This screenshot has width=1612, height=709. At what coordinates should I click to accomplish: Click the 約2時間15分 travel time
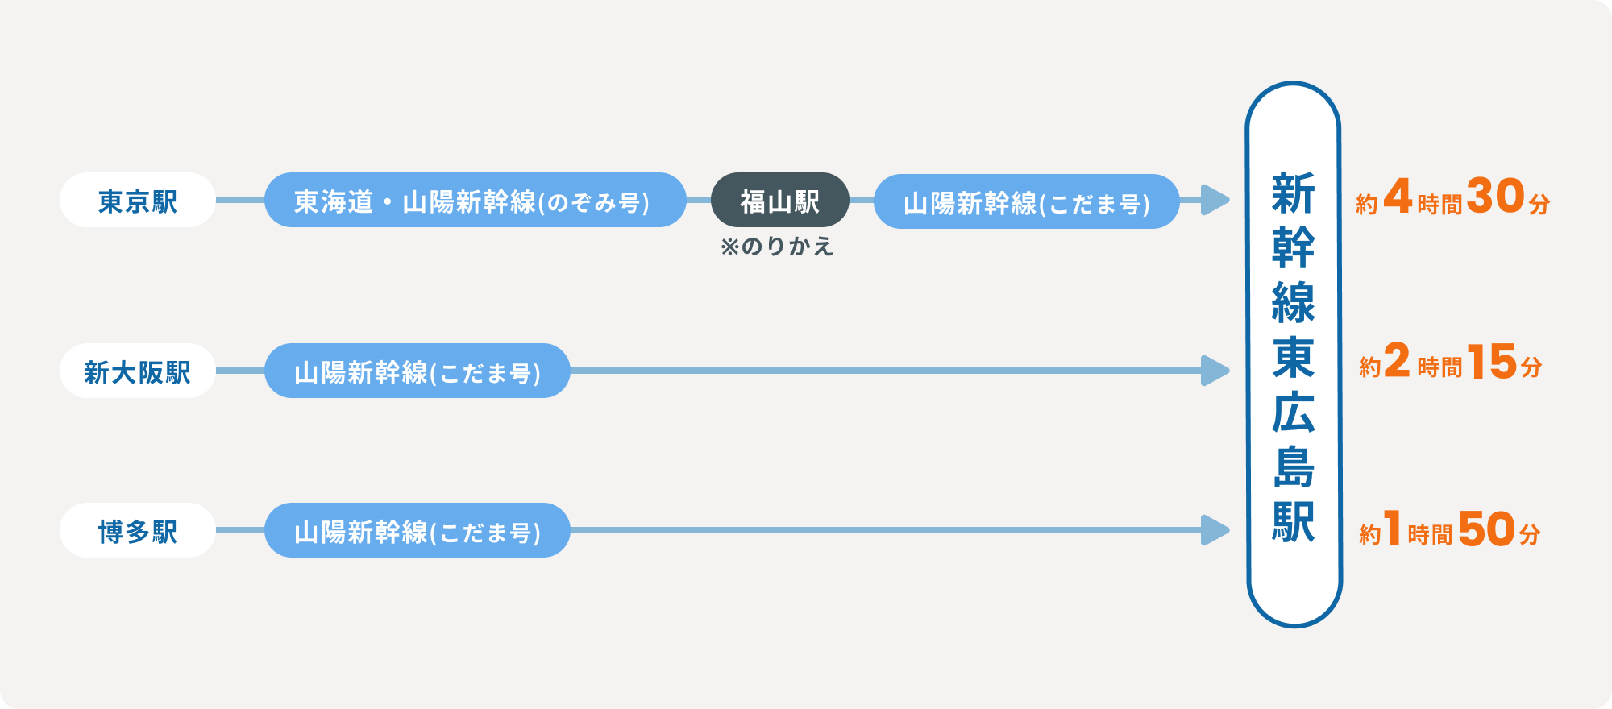(1451, 362)
